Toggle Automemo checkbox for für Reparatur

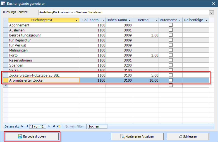(171, 40)
